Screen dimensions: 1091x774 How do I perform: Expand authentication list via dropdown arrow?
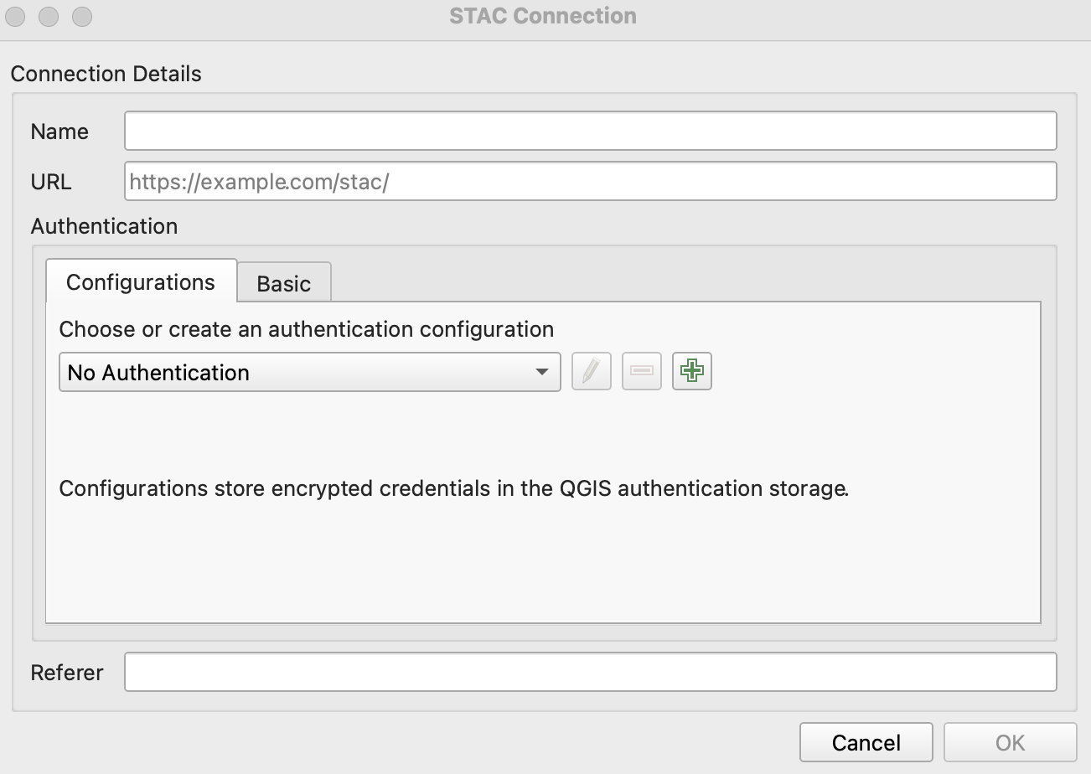[x=542, y=372]
